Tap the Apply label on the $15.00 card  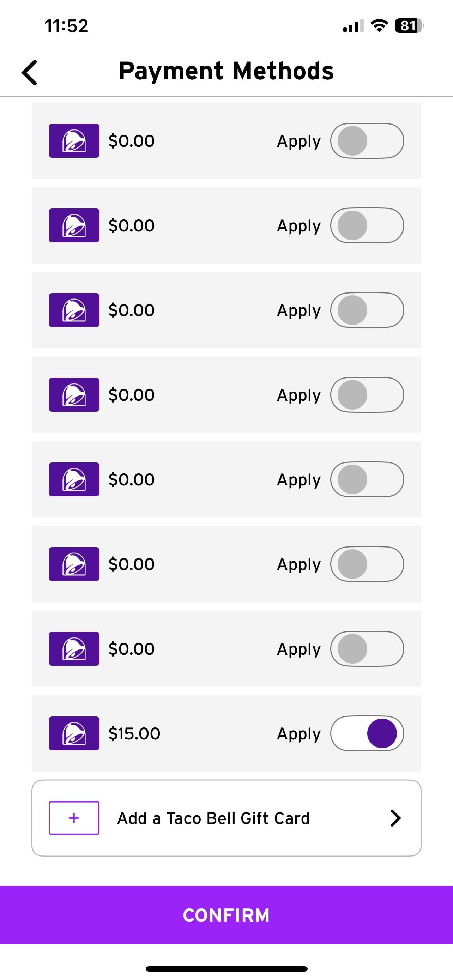(298, 733)
